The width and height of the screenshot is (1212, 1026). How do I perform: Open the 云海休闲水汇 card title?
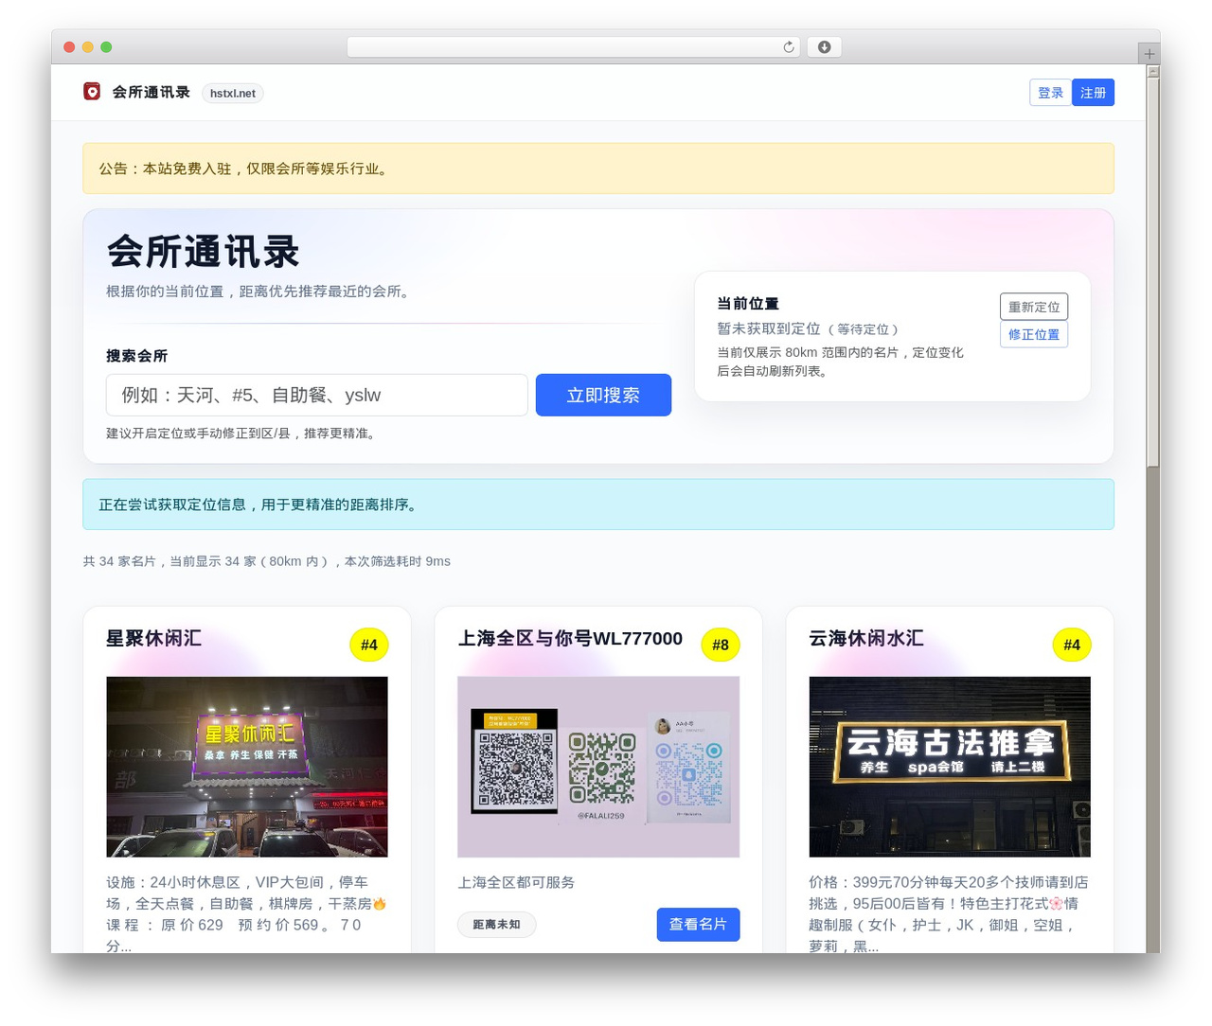click(866, 638)
